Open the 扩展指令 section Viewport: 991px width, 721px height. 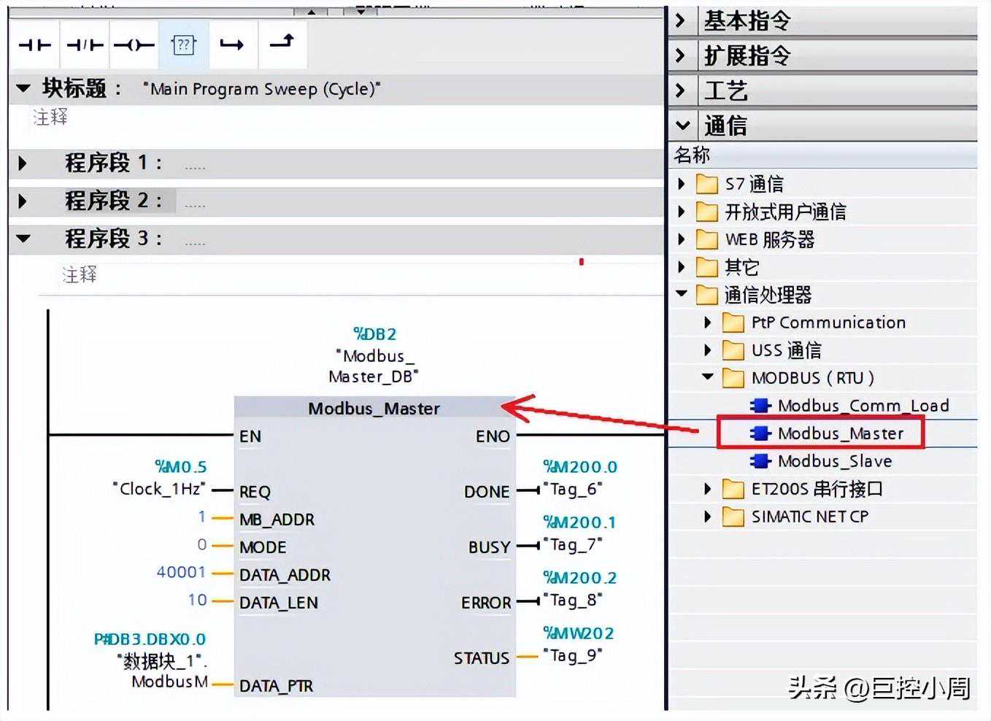(x=680, y=55)
